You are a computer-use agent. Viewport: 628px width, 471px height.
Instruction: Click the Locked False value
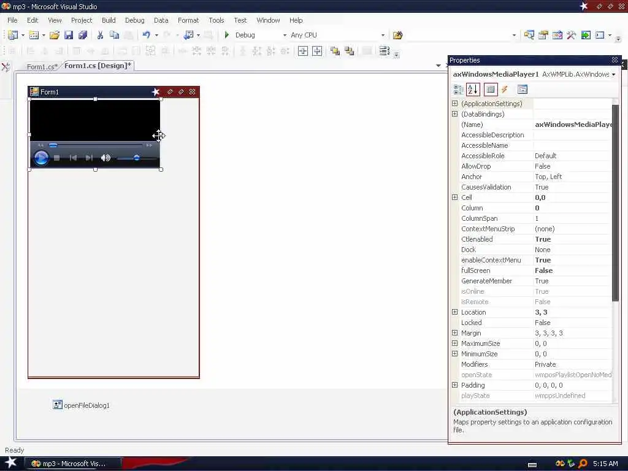pyautogui.click(x=542, y=323)
